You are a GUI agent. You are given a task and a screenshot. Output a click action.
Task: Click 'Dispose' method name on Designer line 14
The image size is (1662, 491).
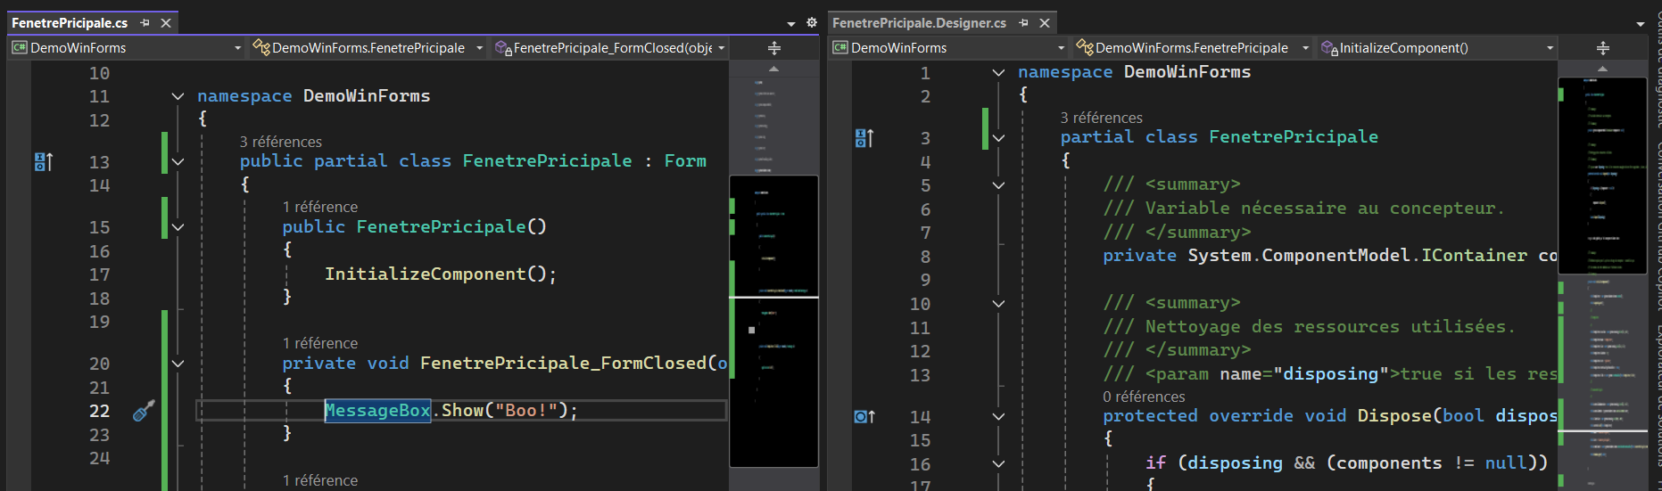point(1394,416)
